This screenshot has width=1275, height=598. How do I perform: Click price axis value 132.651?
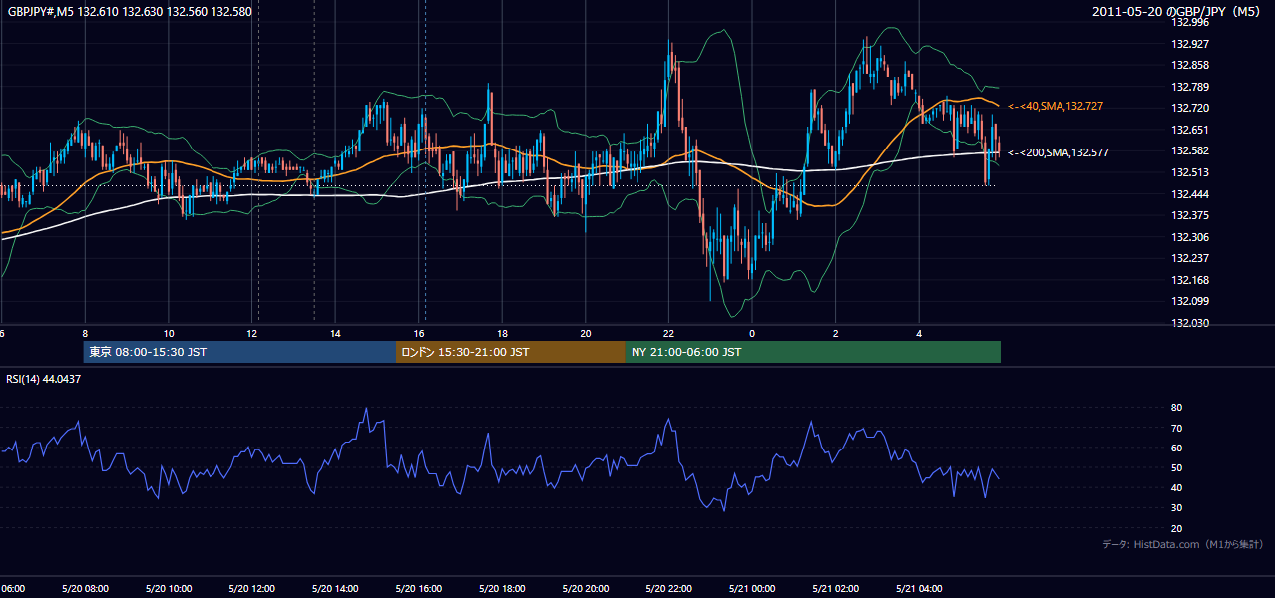tap(1191, 130)
